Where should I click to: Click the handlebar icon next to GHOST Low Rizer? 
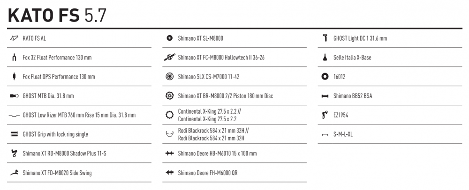[x=14, y=115]
